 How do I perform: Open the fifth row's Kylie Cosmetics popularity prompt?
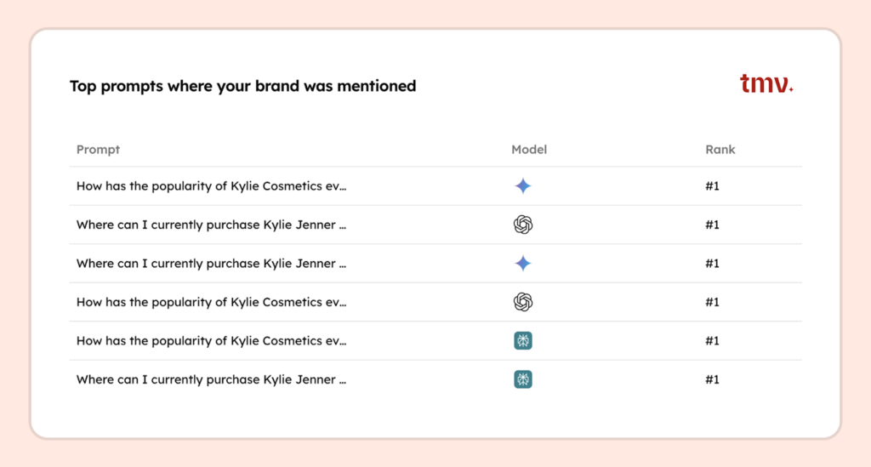pos(211,341)
